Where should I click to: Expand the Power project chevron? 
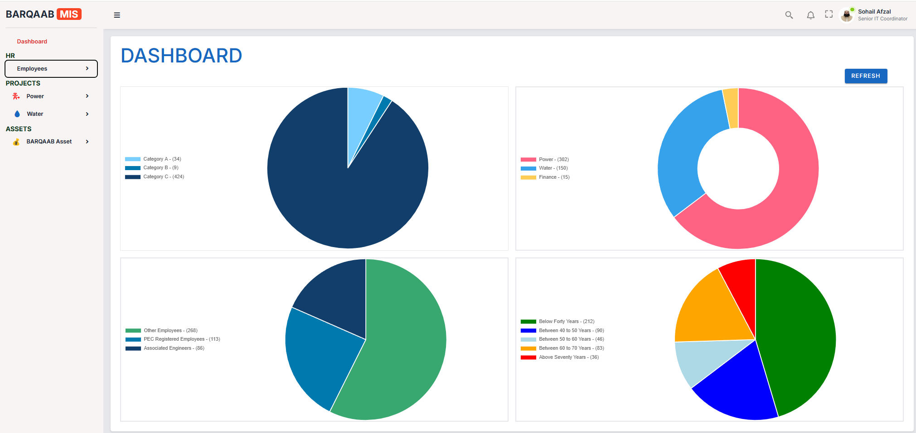(87, 96)
